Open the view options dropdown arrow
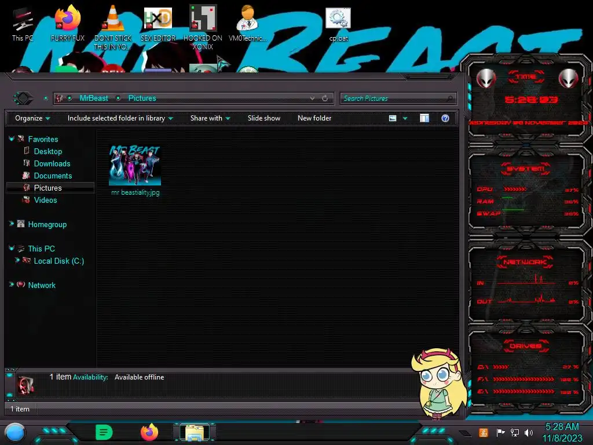Image resolution: width=593 pixels, height=445 pixels. [405, 118]
